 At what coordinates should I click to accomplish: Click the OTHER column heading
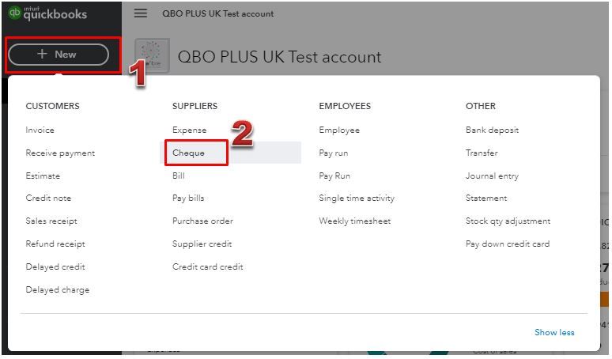coord(481,106)
